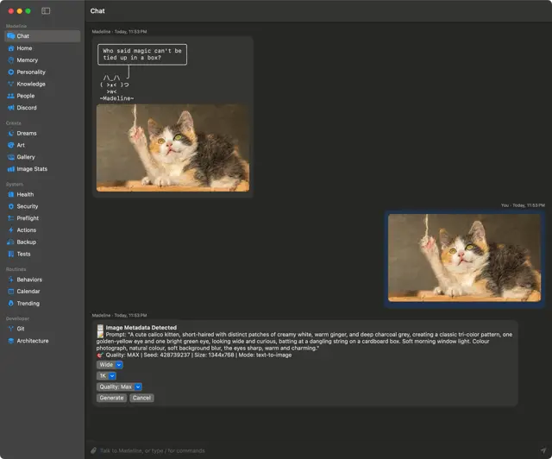Click the Trending flame icon
The width and height of the screenshot is (552, 459).
(x=11, y=304)
